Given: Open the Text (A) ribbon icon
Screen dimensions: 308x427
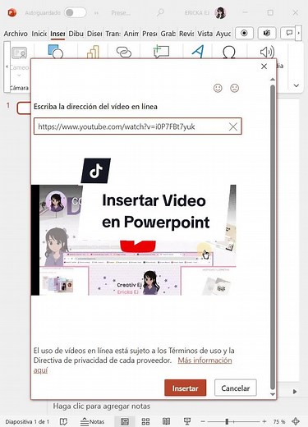Looking at the screenshot, I should 198,52.
